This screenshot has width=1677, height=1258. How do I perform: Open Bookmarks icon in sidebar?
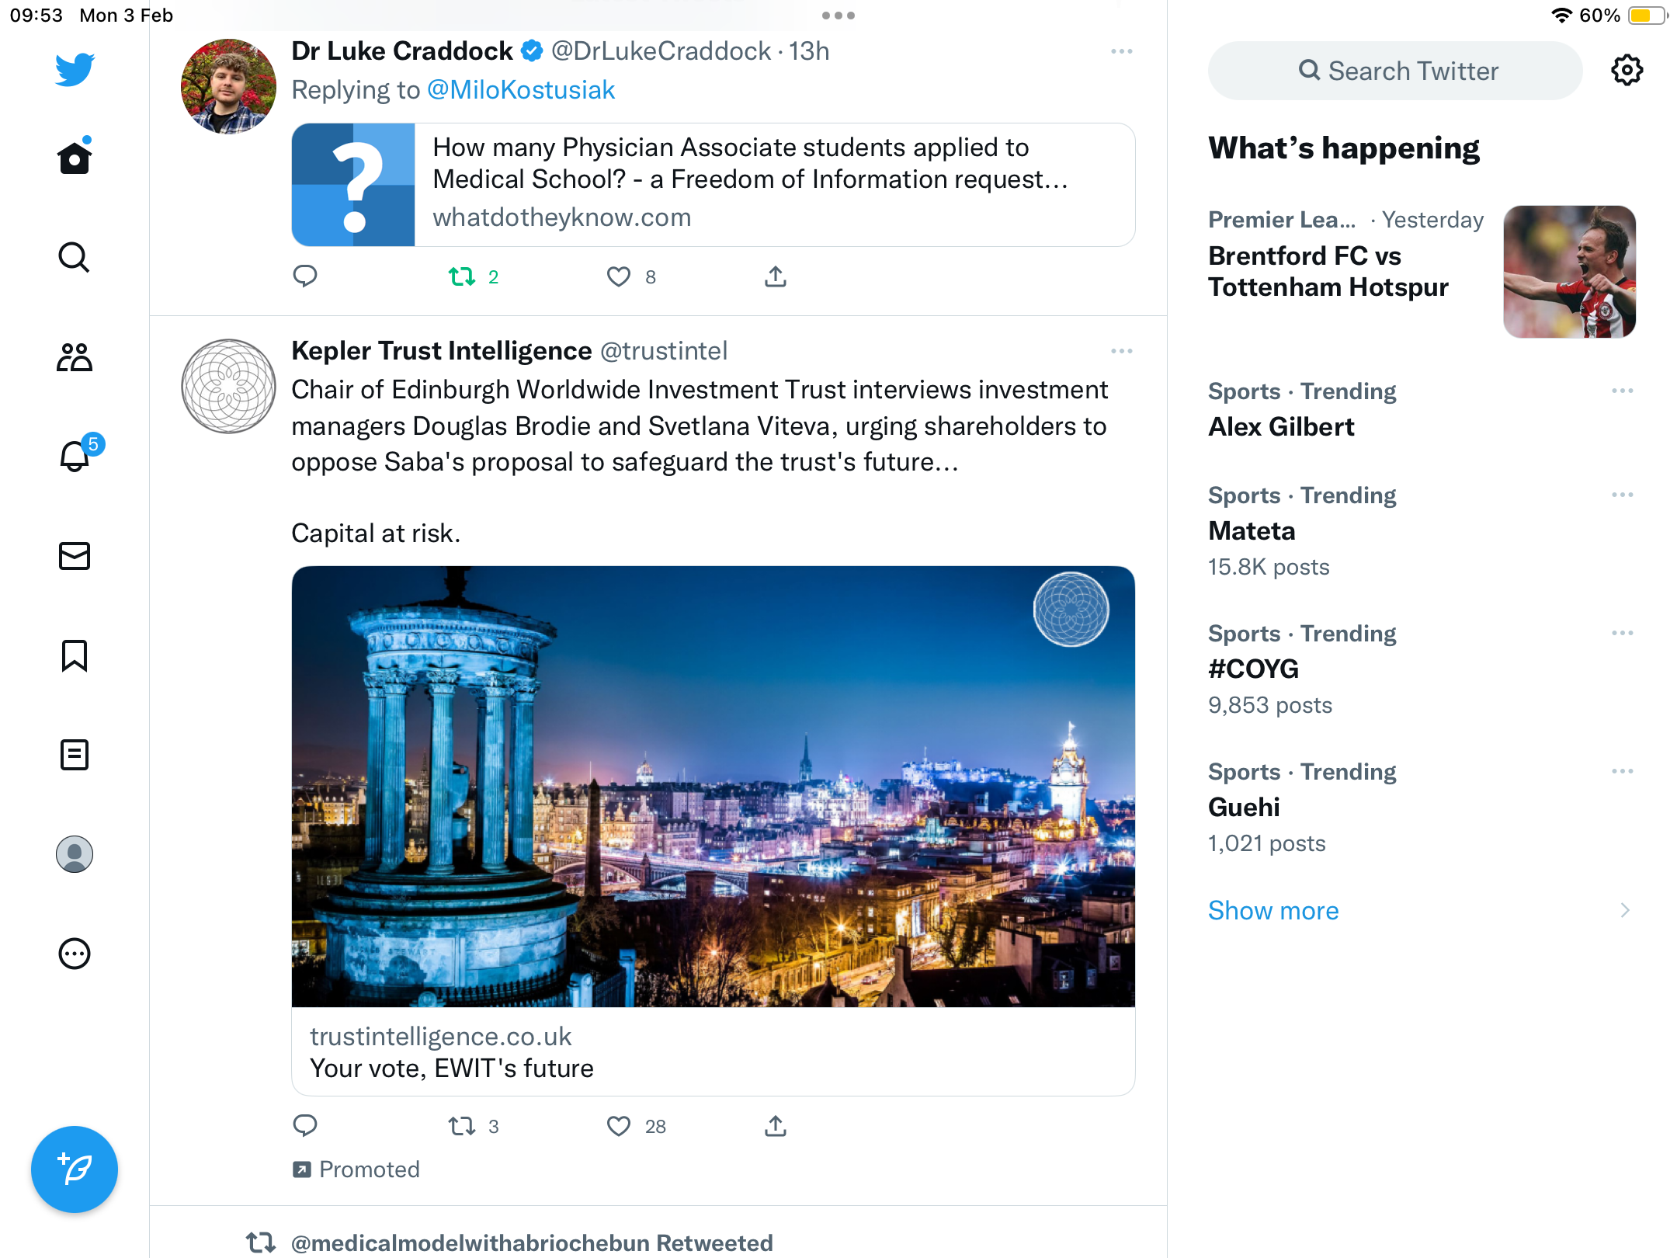75,655
